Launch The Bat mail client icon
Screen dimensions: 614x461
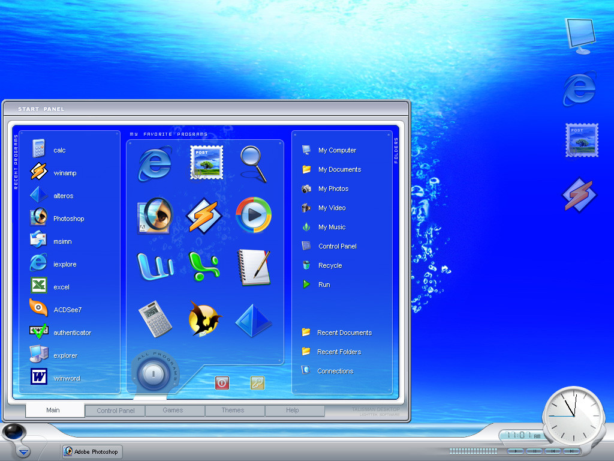(204, 319)
